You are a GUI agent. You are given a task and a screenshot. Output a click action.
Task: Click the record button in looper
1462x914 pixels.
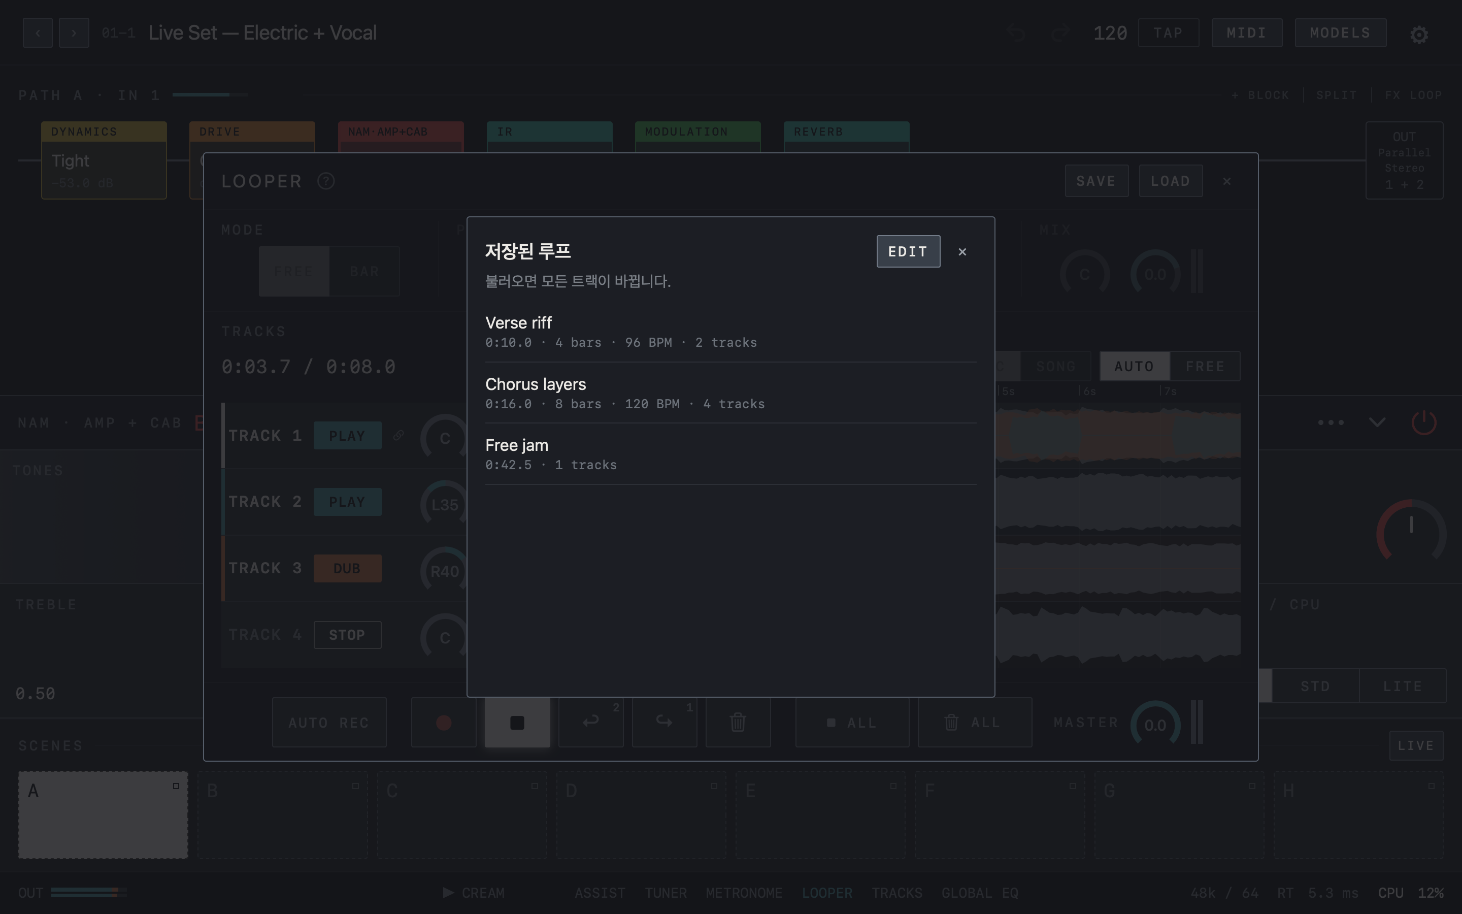coord(444,723)
